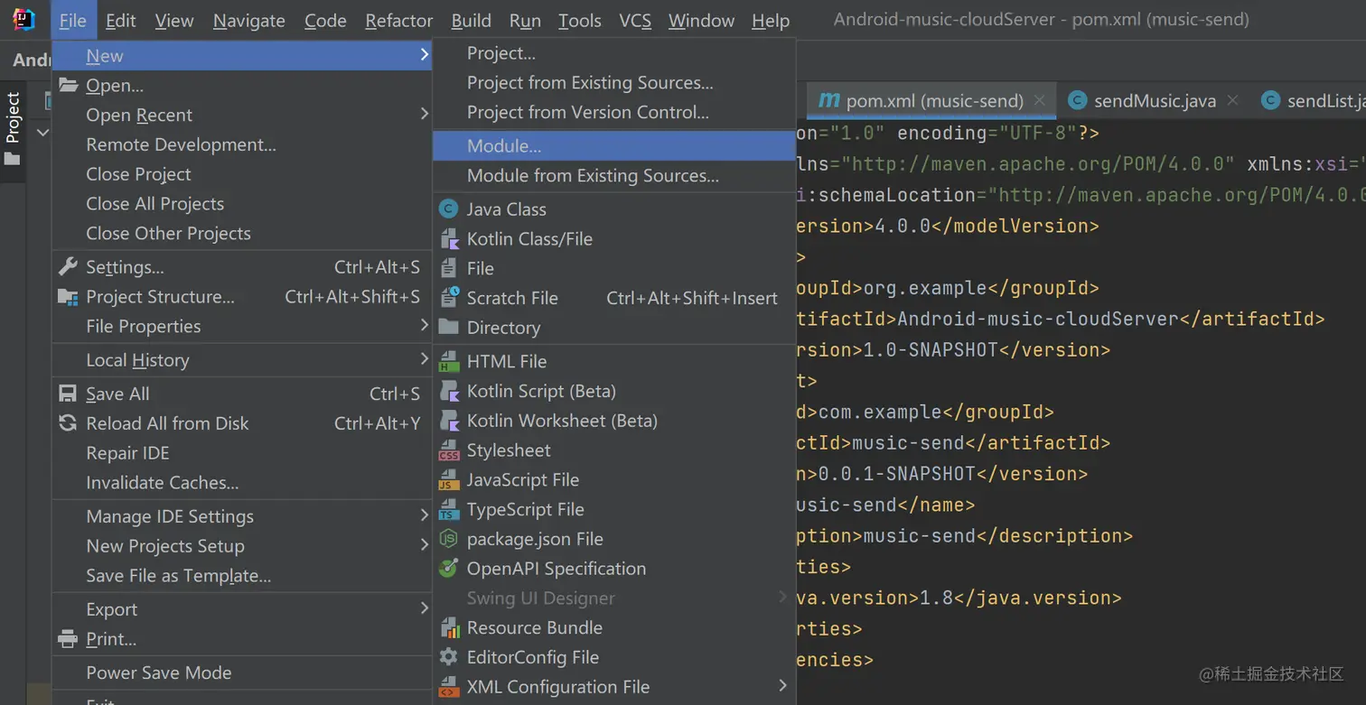Open the Refactor menu

coord(398,21)
